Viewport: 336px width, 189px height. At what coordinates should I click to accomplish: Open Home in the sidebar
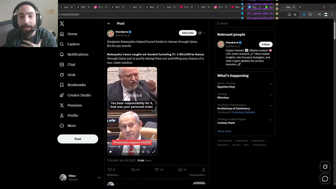point(69,34)
